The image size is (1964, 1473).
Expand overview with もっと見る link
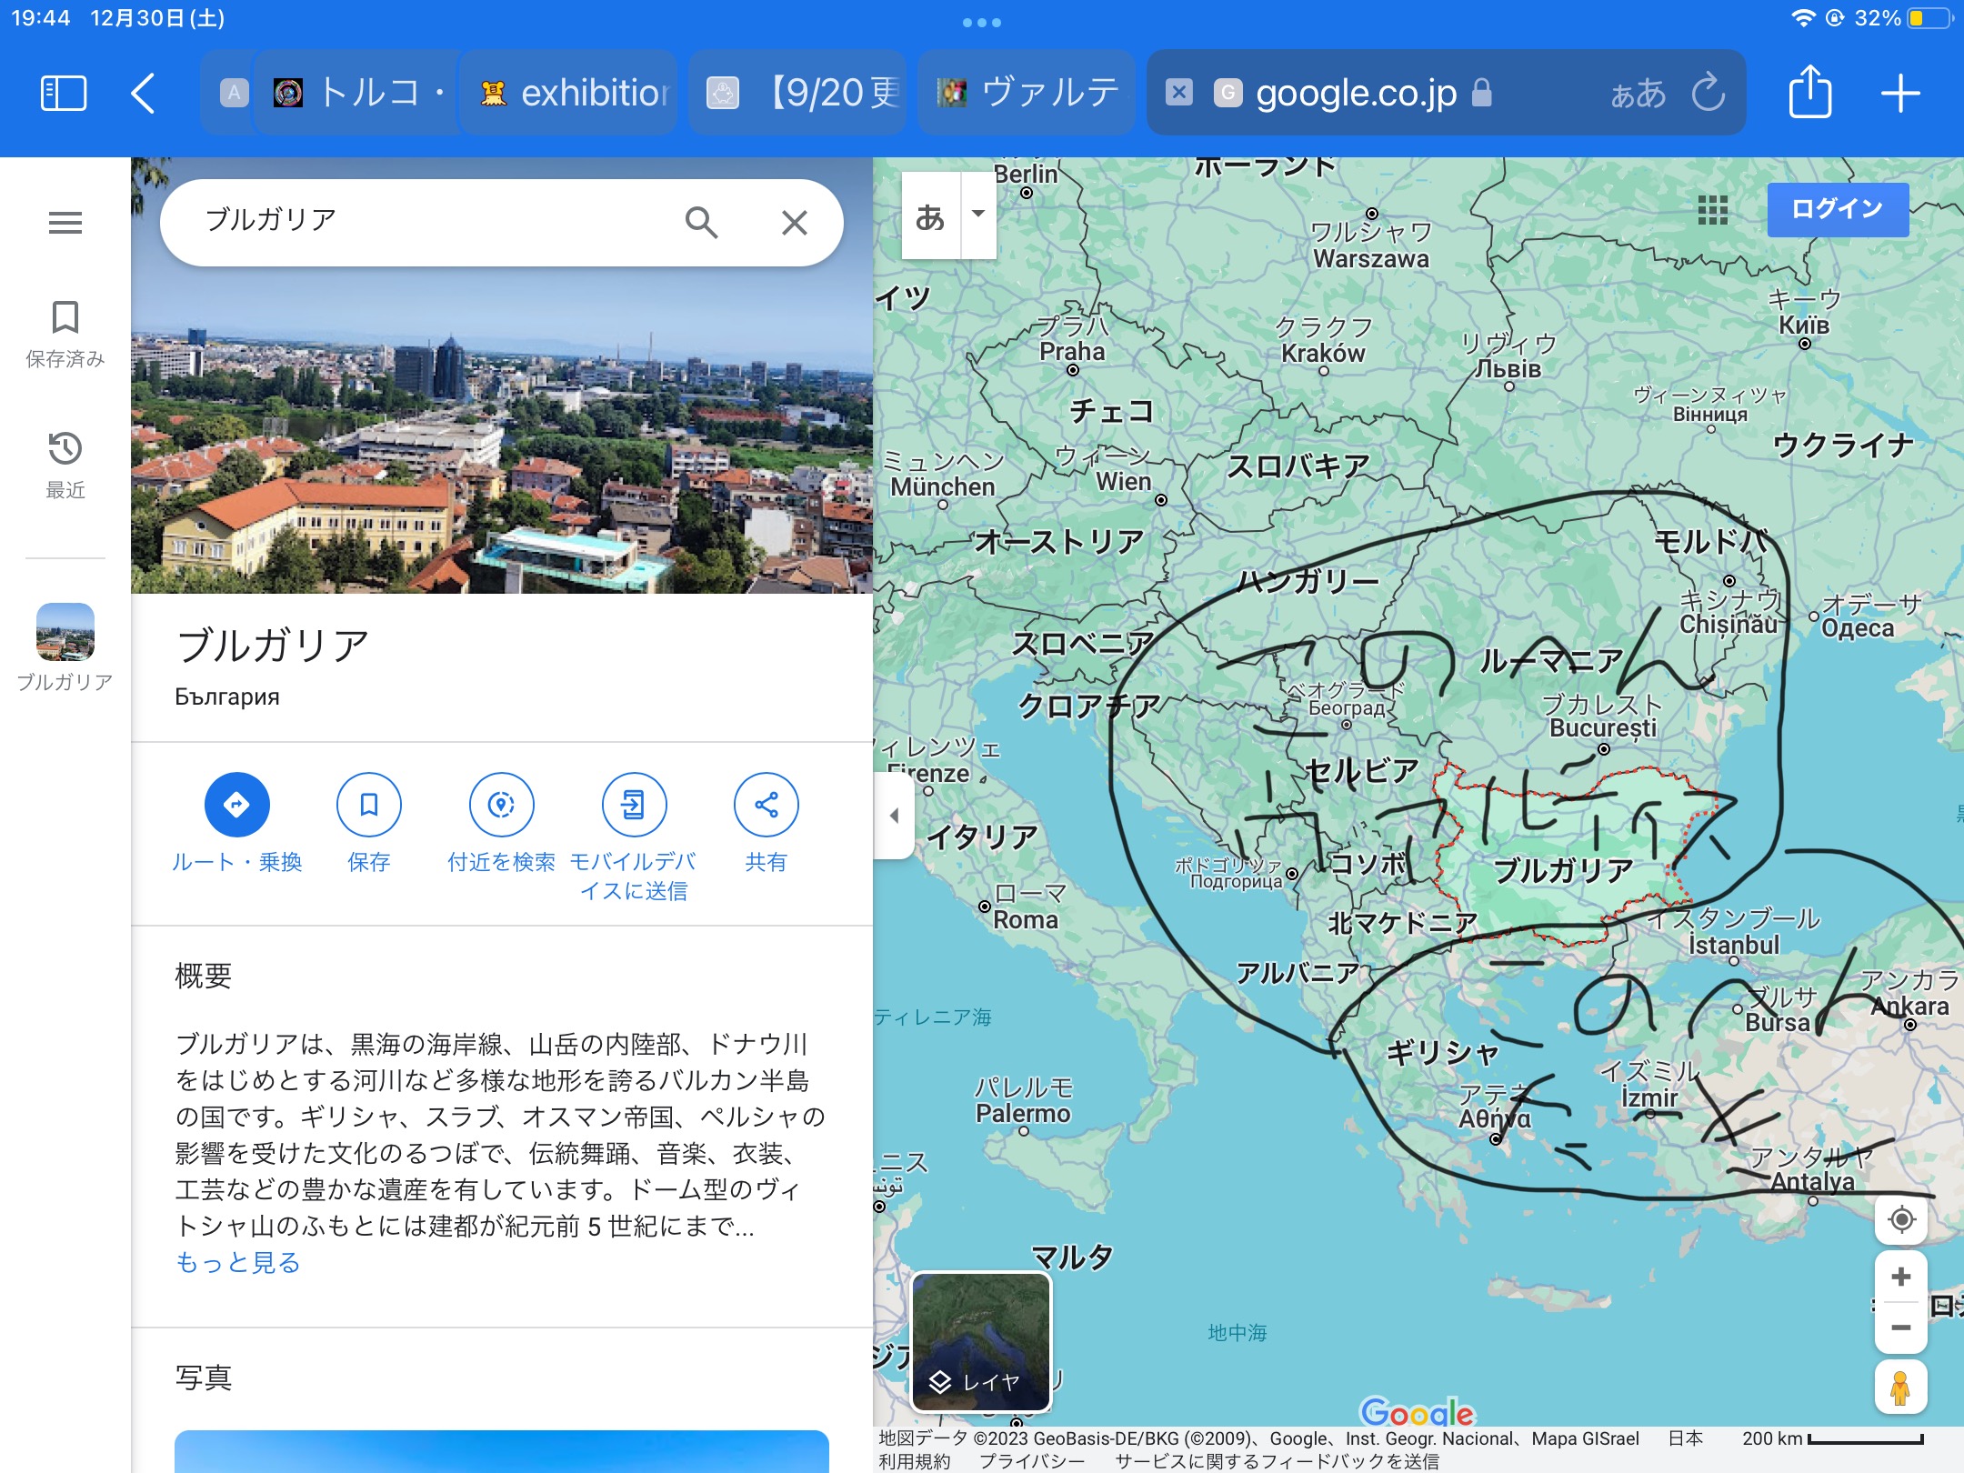pyautogui.click(x=237, y=1262)
